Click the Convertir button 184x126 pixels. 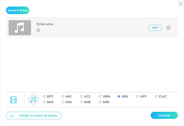pos(164,115)
